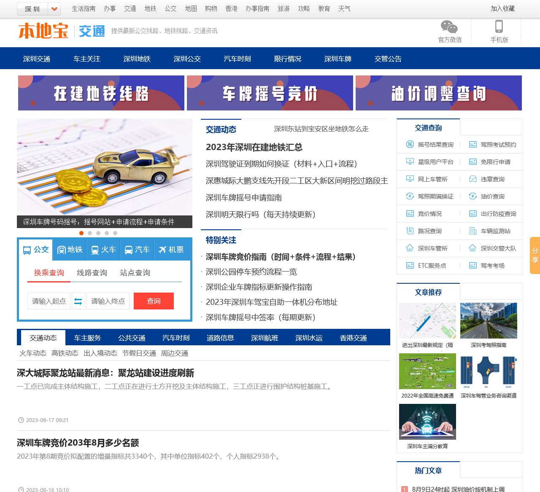The height and width of the screenshot is (492, 540).
Task: Click the 深圳车管所 house icon
Action: coord(410,248)
